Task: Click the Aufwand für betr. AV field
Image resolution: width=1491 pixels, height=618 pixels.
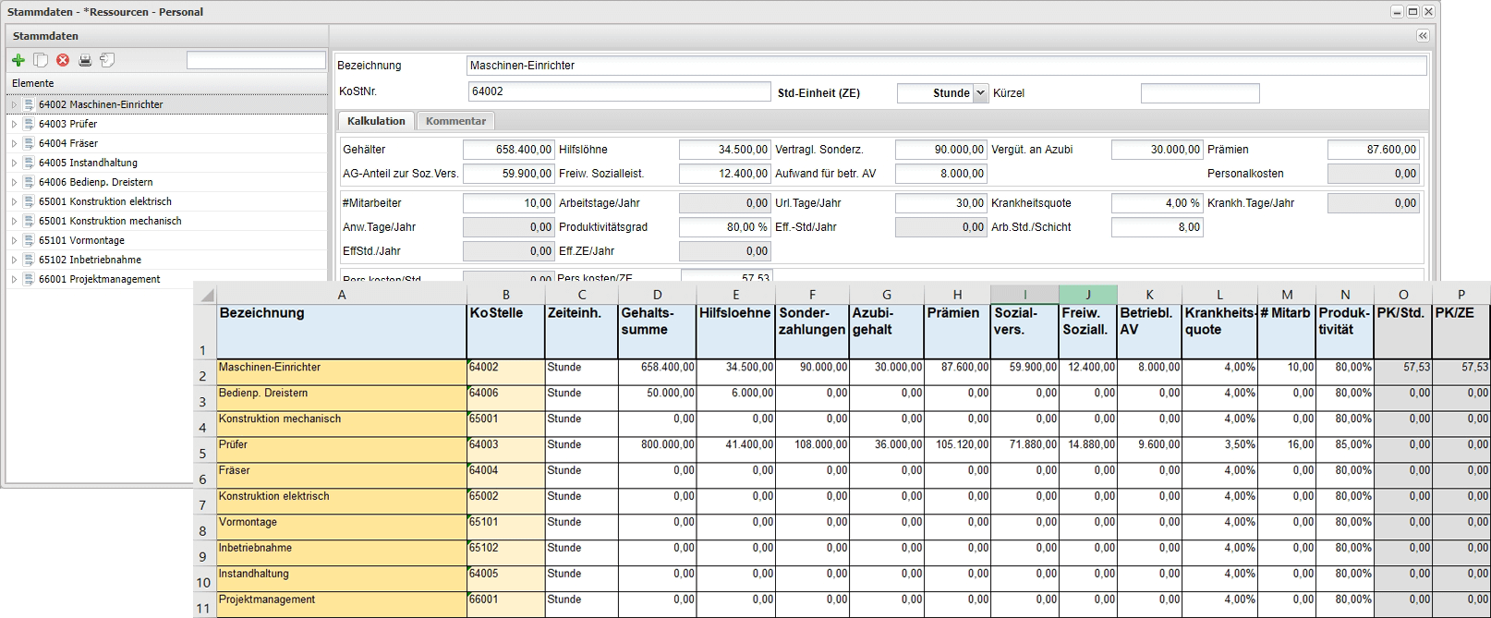Action: pos(940,173)
